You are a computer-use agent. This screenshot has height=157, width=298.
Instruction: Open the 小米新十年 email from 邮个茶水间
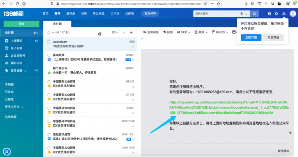tap(91, 71)
